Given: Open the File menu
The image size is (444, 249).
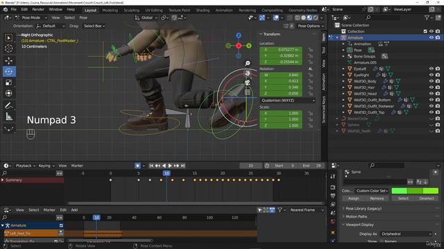Looking at the screenshot, I should [14, 9].
